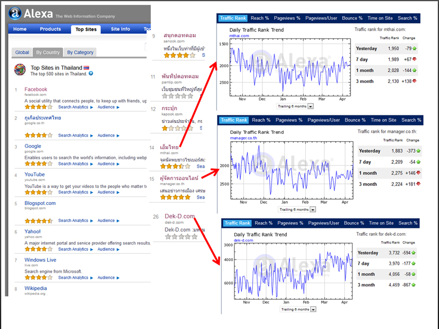This screenshot has height=329, width=439.
Task: Open the YouTube site link
Action: [35, 174]
